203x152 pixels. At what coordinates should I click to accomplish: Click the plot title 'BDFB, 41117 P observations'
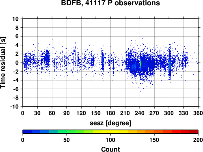pos(110,3)
